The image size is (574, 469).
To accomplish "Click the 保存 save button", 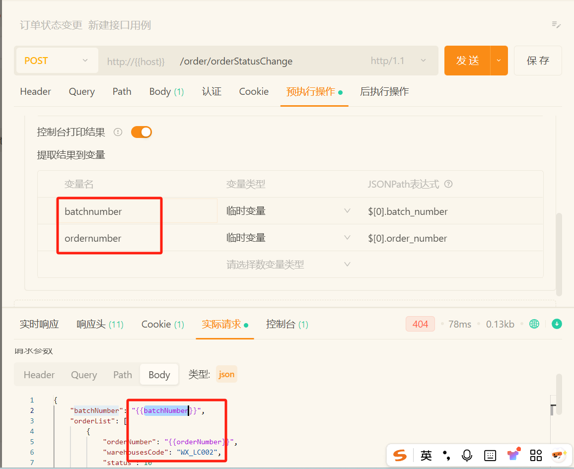I will coord(538,61).
